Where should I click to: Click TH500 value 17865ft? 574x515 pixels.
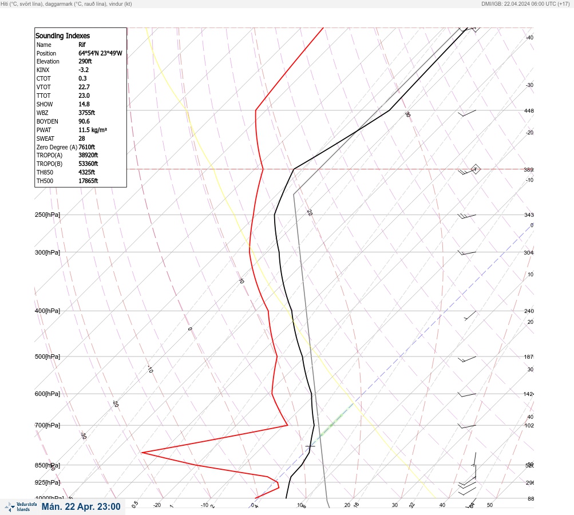(88, 181)
